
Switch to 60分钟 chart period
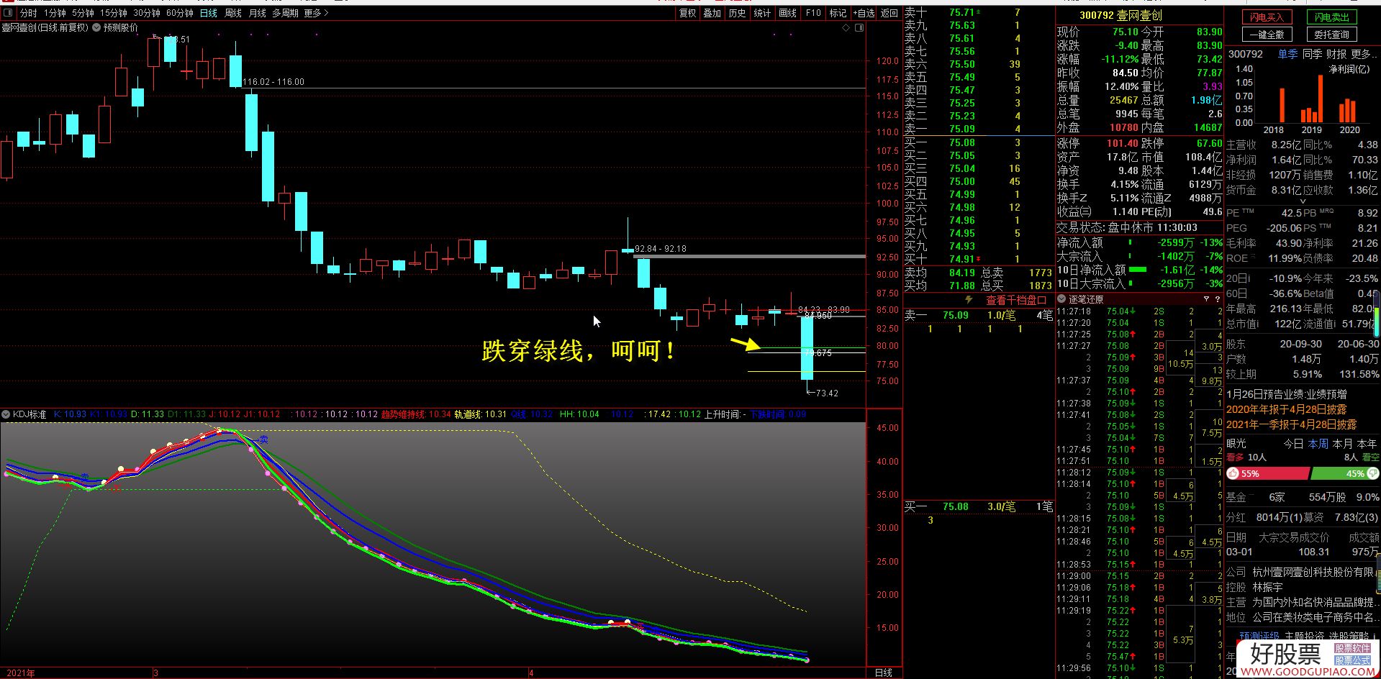click(x=180, y=13)
